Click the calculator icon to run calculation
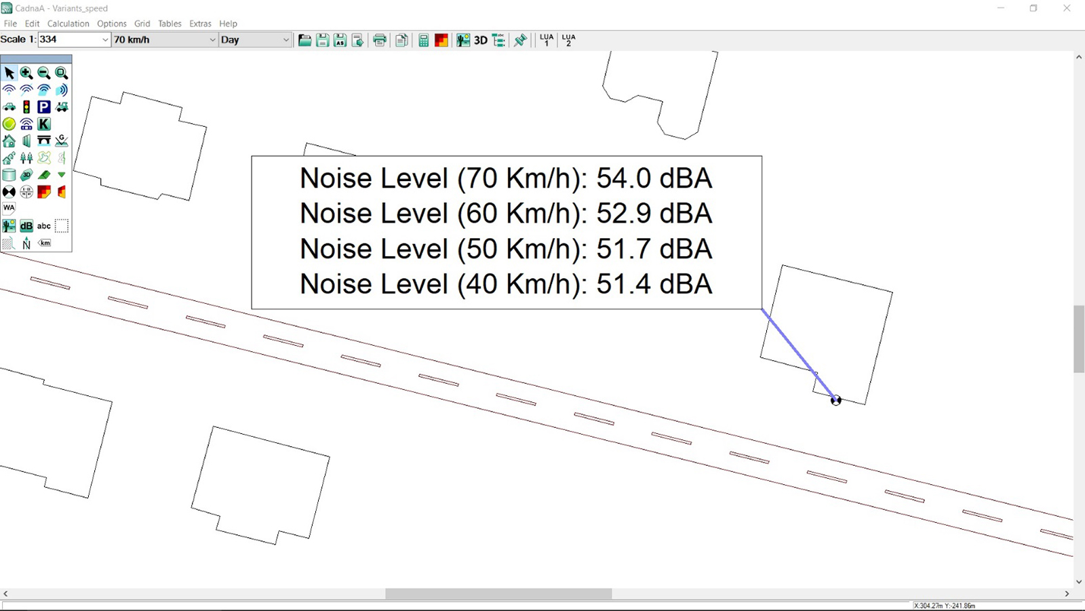 coord(423,40)
